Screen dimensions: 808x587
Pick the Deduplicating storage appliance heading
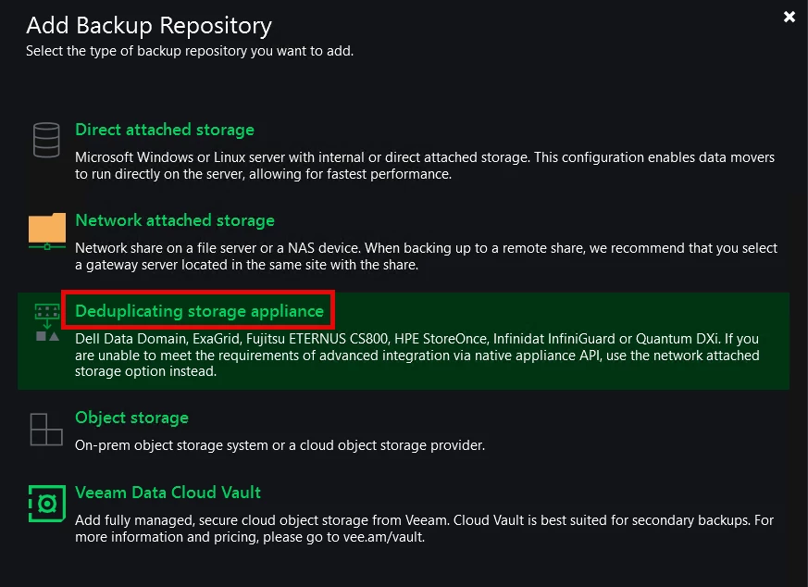pyautogui.click(x=199, y=311)
